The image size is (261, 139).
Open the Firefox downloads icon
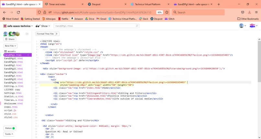(249, 12)
